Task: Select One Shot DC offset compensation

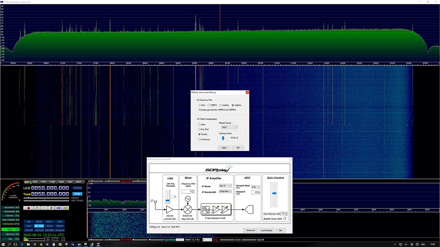Action: pyautogui.click(x=203, y=129)
